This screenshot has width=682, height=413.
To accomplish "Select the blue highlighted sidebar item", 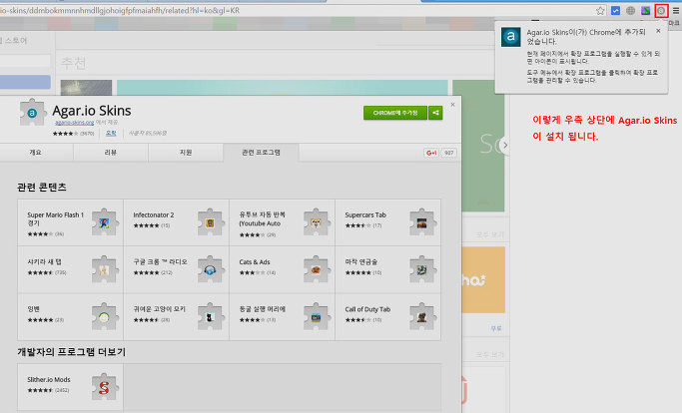I will [25, 82].
